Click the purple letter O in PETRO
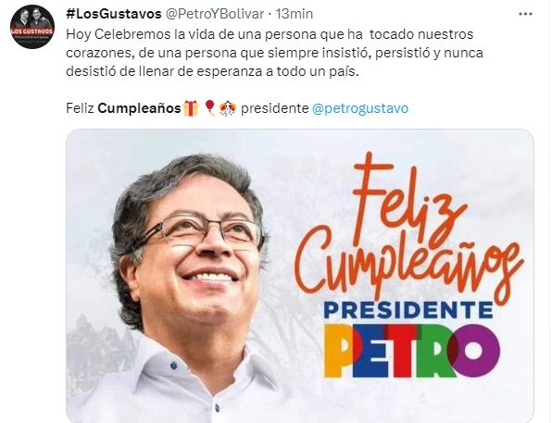The width and height of the screenshot is (552, 423). 476,351
